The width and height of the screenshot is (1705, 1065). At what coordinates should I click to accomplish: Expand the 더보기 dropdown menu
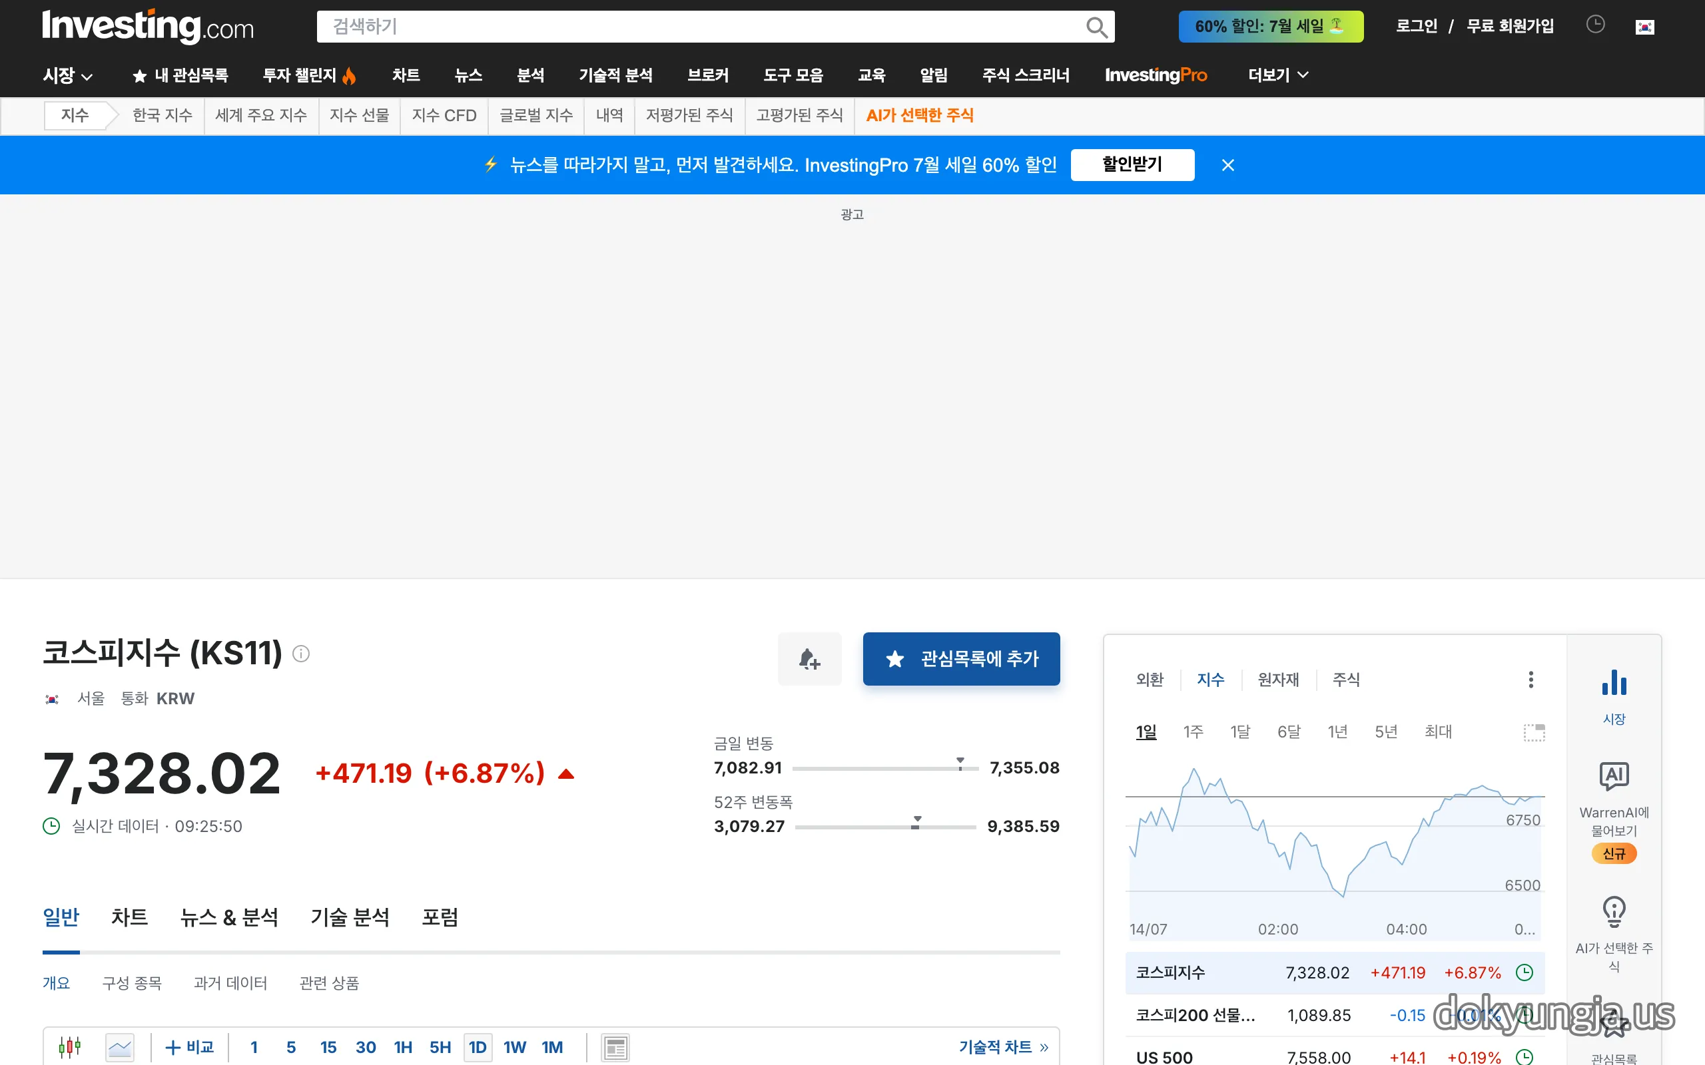point(1278,75)
